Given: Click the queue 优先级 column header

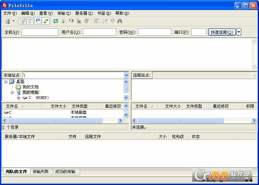Looking at the screenshot, I should tap(178, 137).
